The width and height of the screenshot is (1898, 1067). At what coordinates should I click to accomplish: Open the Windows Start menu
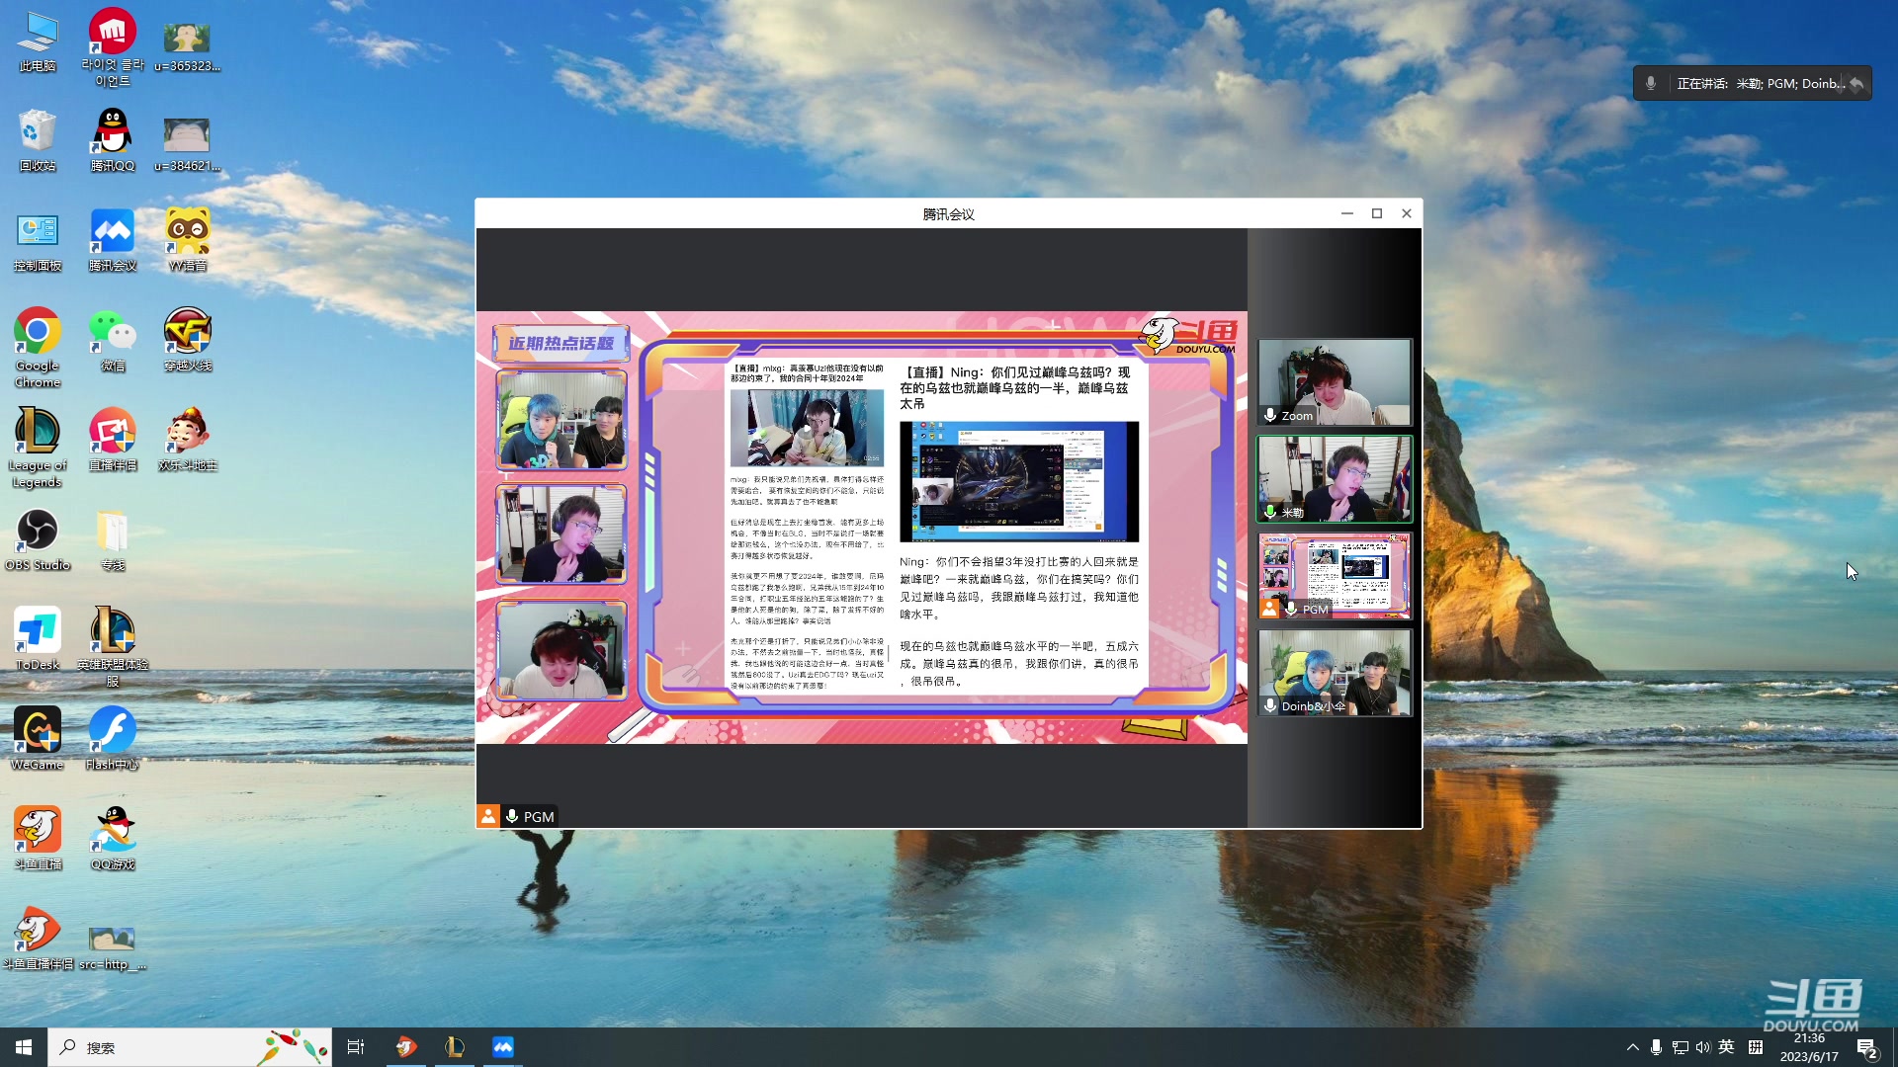tap(24, 1047)
